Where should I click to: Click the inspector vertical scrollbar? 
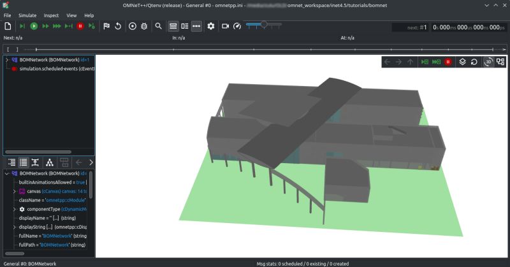coord(91,185)
